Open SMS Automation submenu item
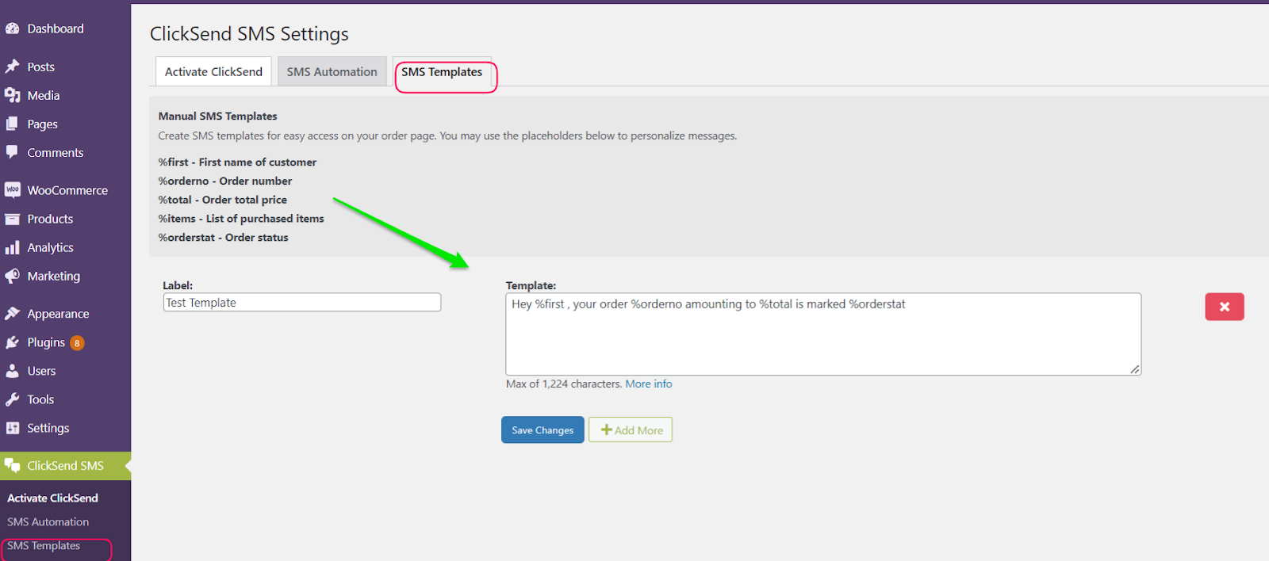This screenshot has width=1269, height=561. click(x=48, y=521)
